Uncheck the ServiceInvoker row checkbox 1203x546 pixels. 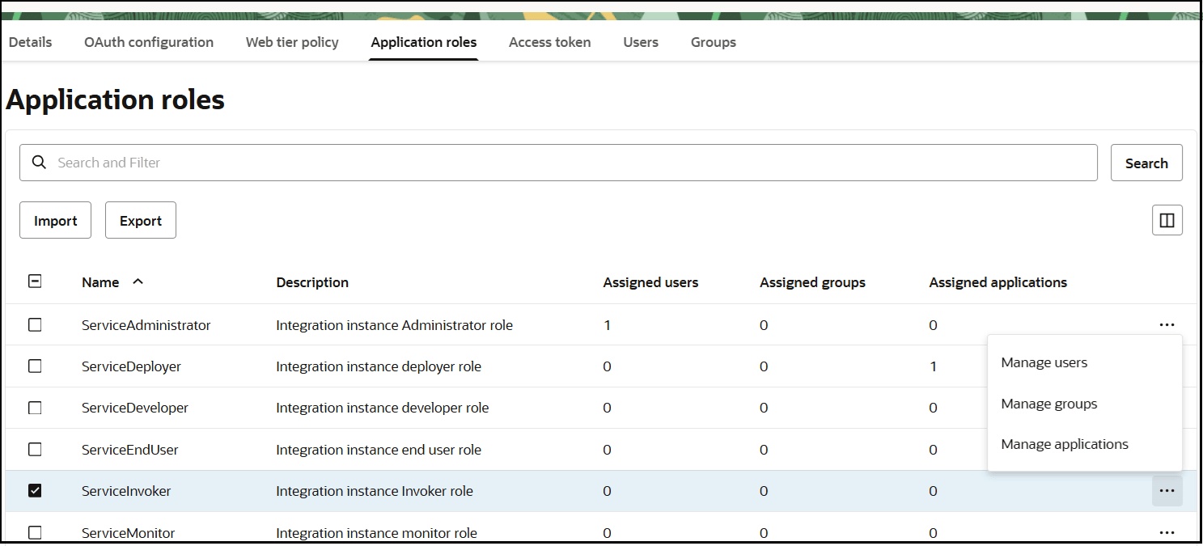tap(35, 490)
